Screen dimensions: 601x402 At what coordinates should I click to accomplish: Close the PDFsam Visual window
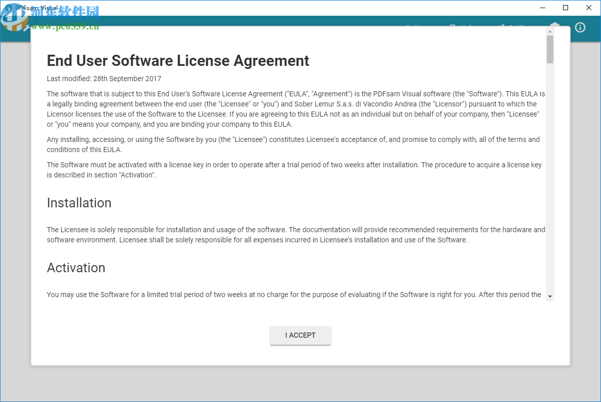[589, 8]
